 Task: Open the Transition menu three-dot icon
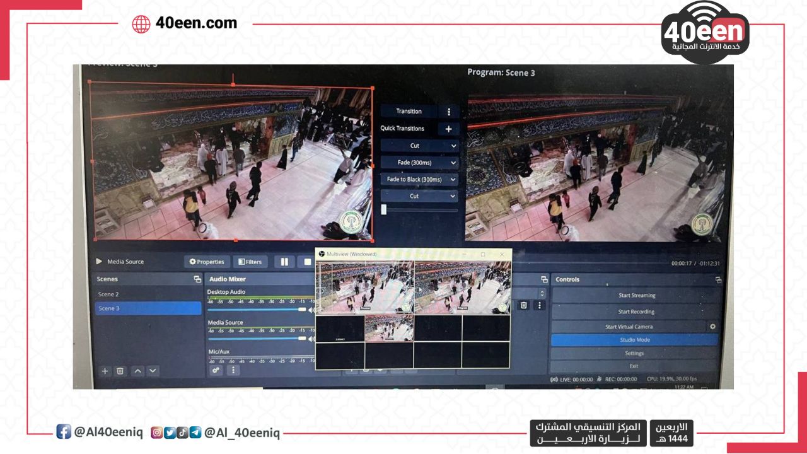(x=449, y=112)
